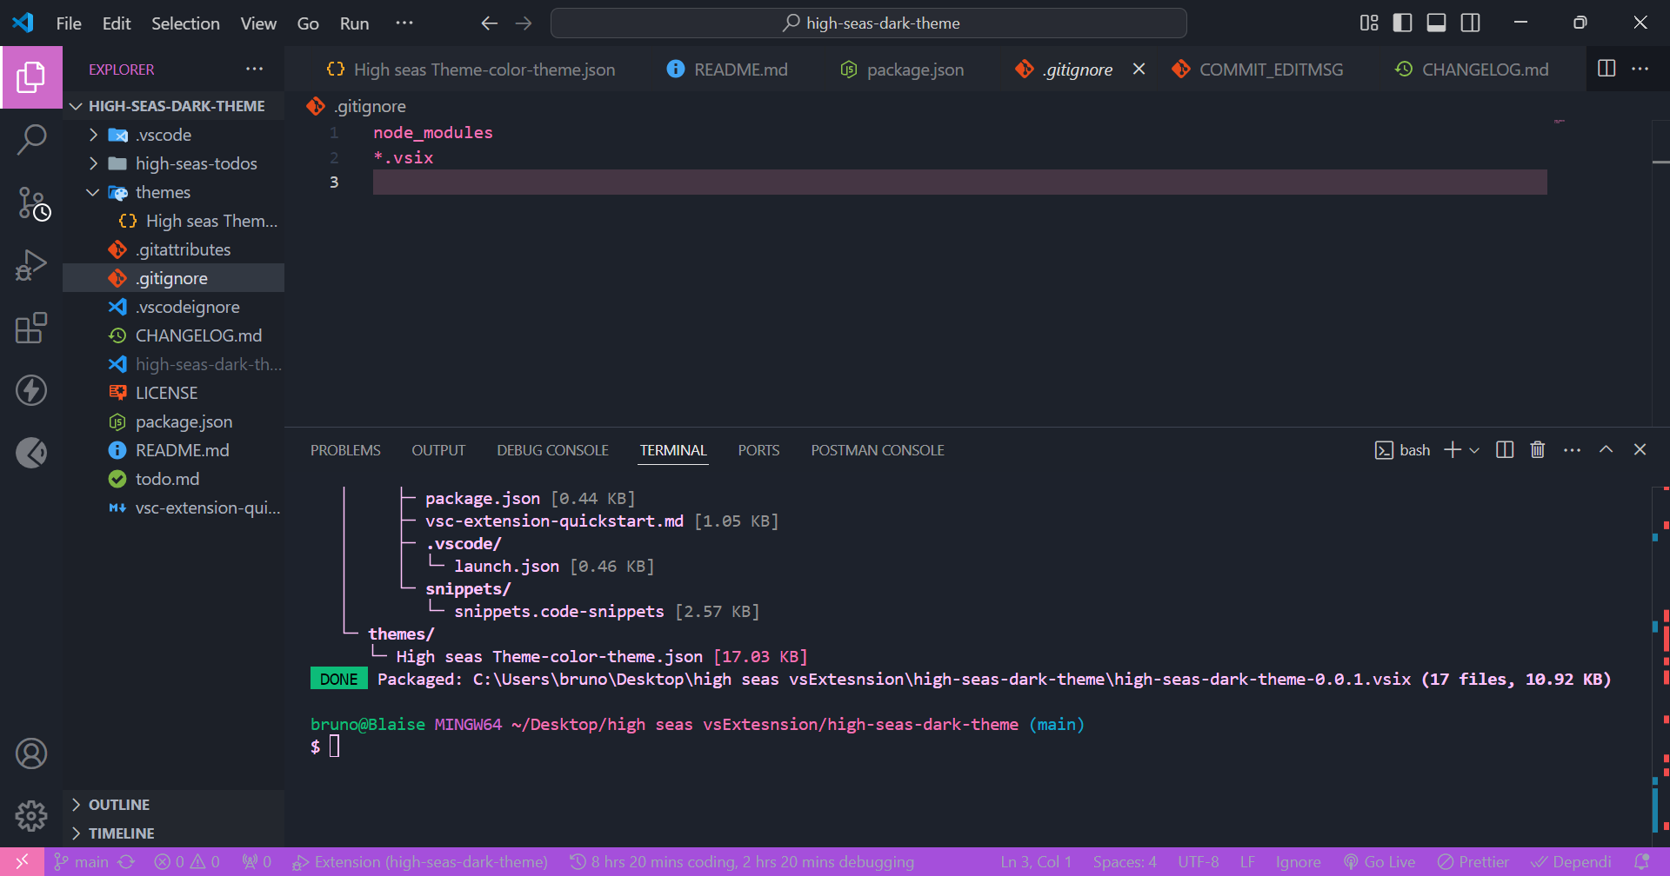The width and height of the screenshot is (1670, 876).
Task: Open the additional menus ellipsis in menu bar
Action: [404, 23]
